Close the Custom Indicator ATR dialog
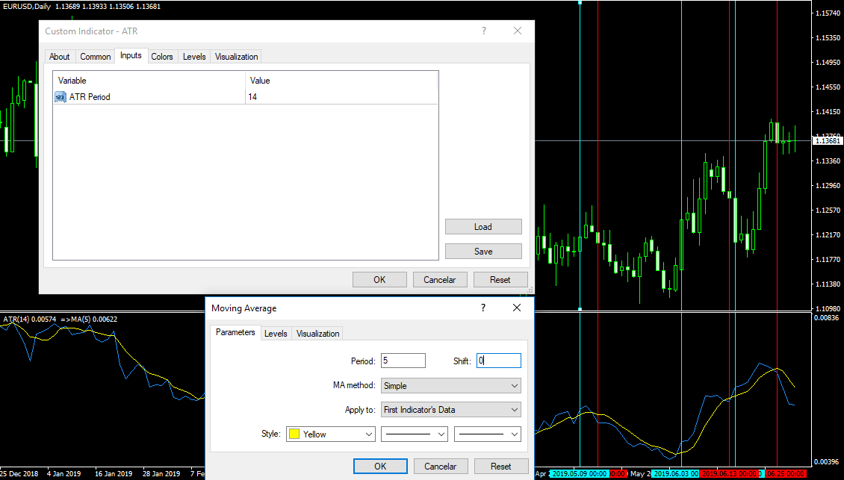 (518, 31)
